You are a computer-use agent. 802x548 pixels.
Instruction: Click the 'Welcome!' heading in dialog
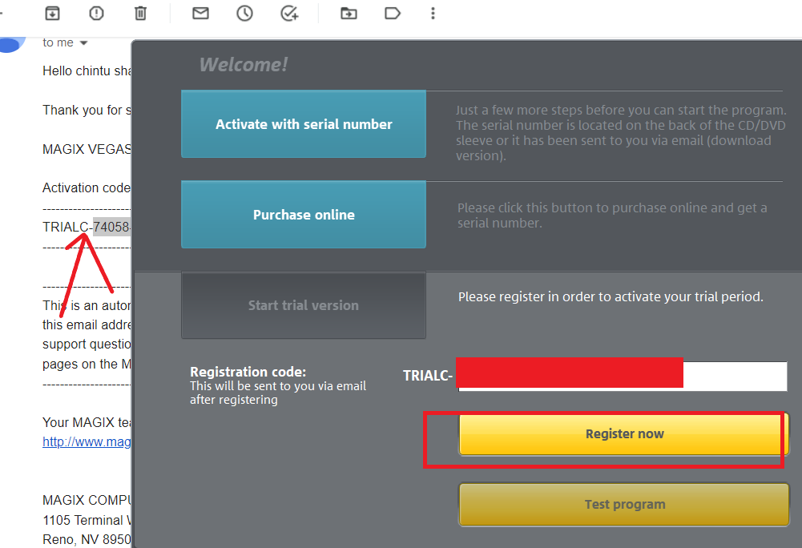click(x=244, y=65)
